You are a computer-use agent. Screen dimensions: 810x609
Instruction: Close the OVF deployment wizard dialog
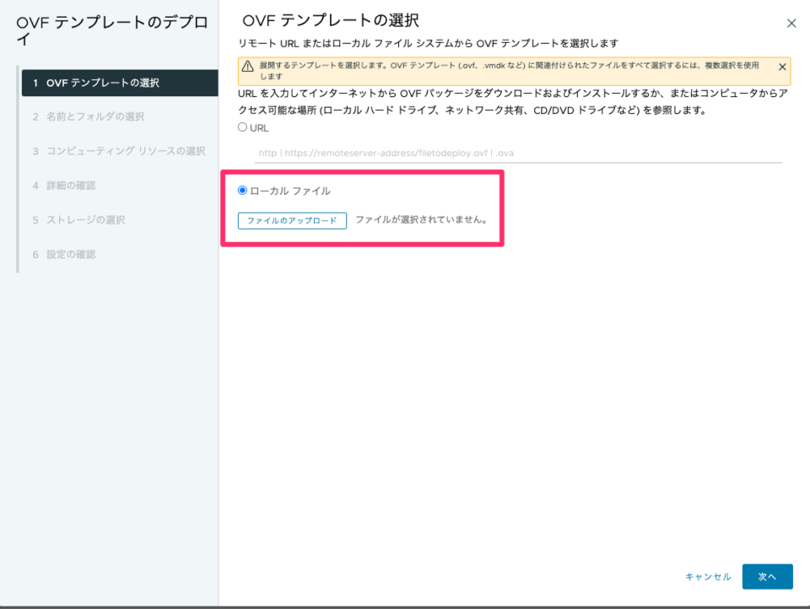[x=791, y=23]
